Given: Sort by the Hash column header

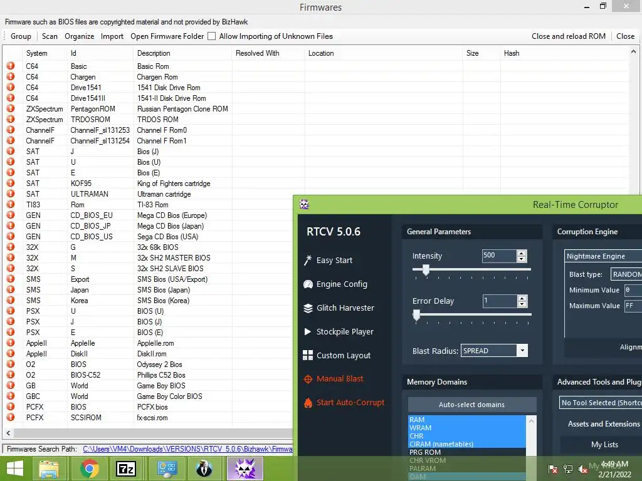Looking at the screenshot, I should point(563,53).
